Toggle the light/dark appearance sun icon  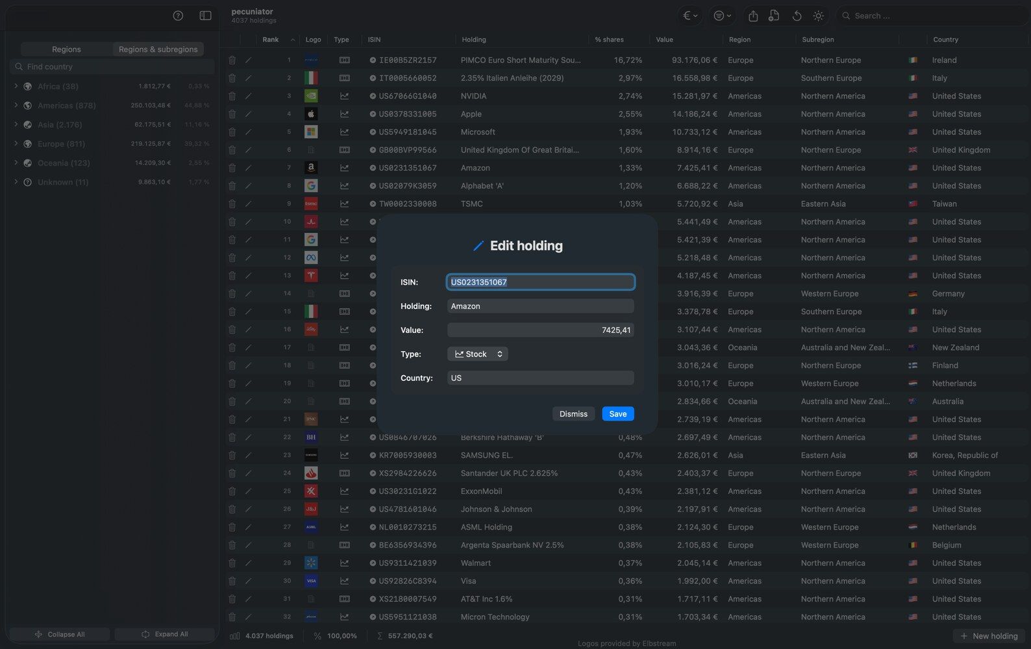[x=818, y=16]
